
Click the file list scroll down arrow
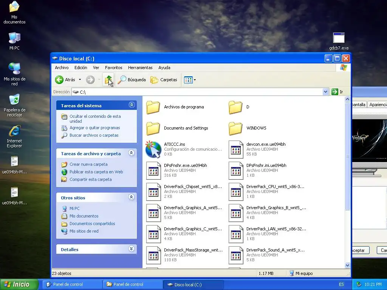347,265
